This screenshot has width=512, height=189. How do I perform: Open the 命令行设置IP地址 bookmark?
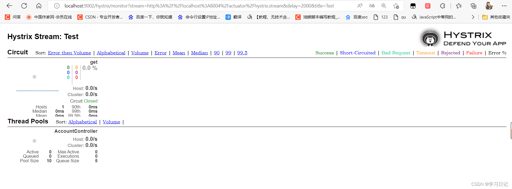coord(199,17)
